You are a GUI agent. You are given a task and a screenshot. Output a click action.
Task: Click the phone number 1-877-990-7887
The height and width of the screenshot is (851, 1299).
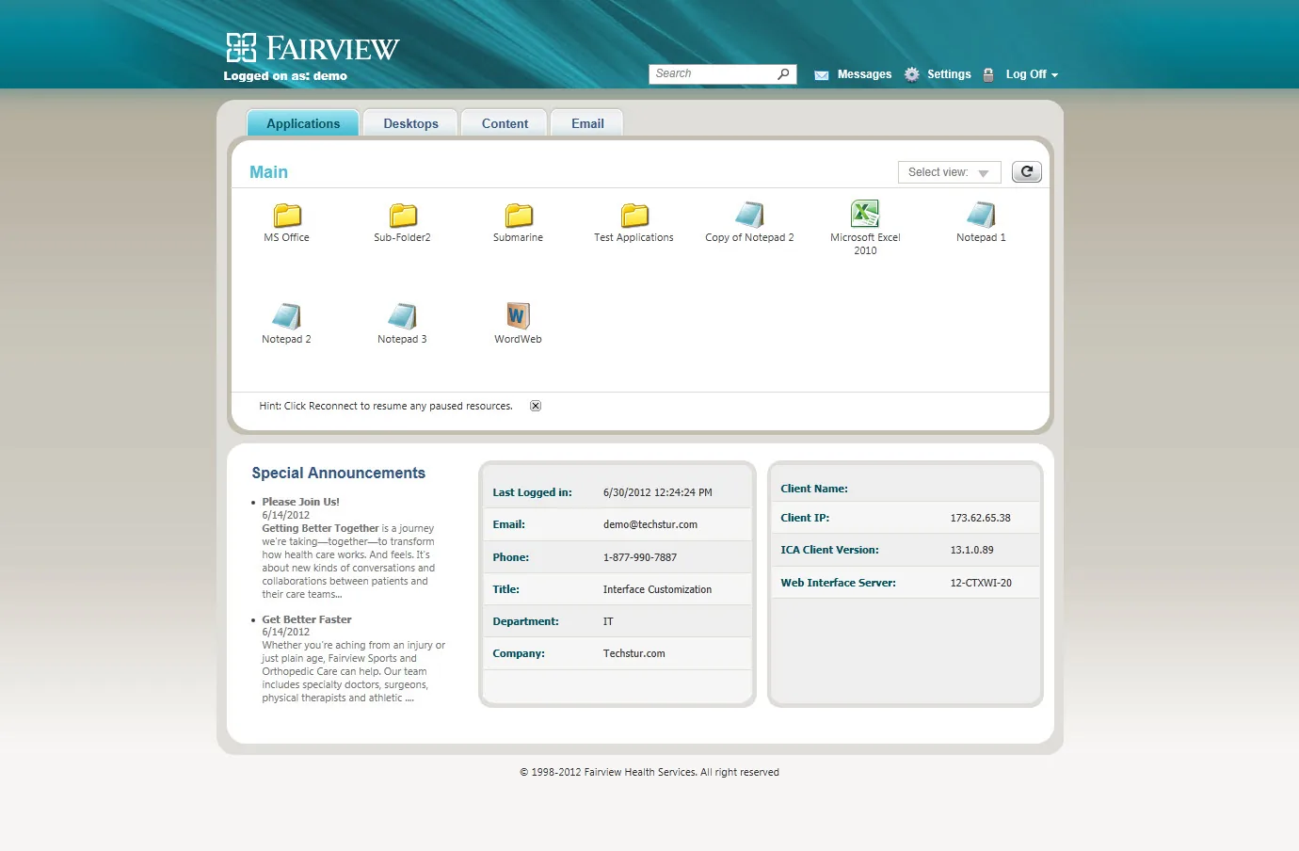(640, 557)
